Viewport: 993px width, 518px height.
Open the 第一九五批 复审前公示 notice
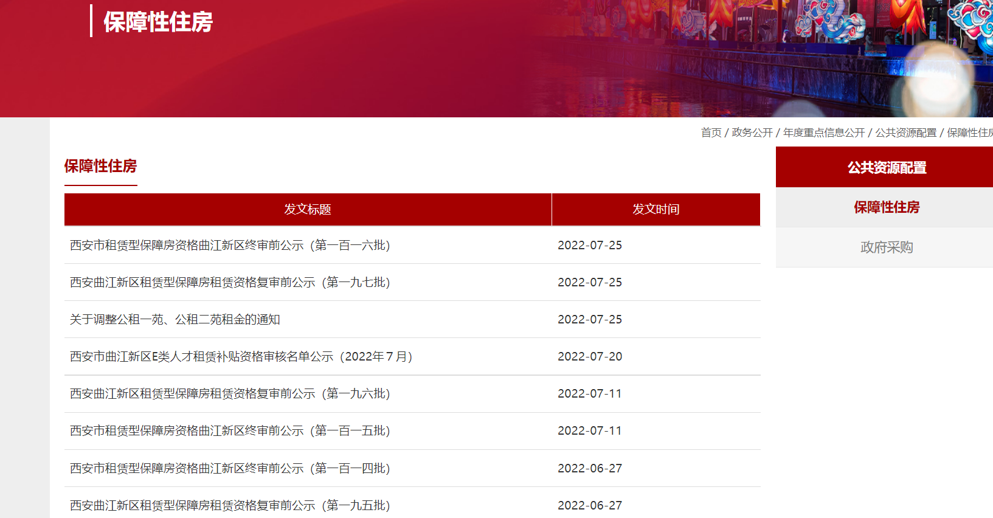pyautogui.click(x=230, y=505)
